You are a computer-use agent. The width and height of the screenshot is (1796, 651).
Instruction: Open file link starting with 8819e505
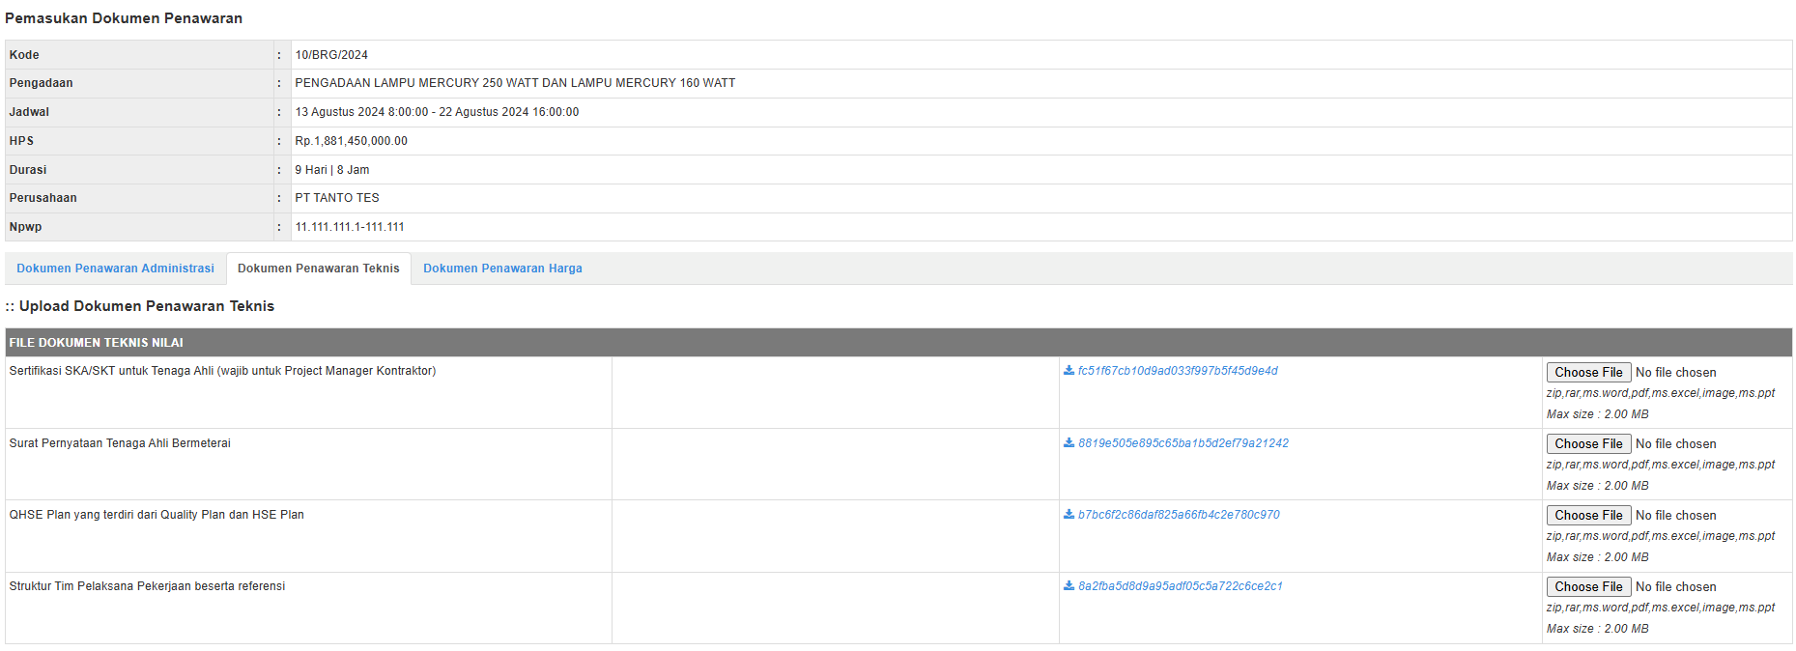1183,443
